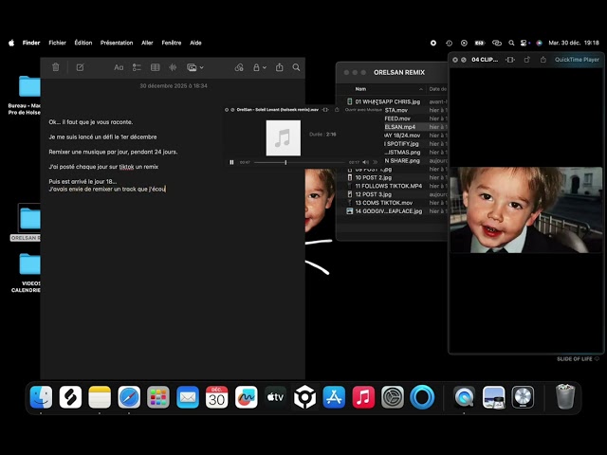
Task: Open Finder from the Dock
Action: 41,397
